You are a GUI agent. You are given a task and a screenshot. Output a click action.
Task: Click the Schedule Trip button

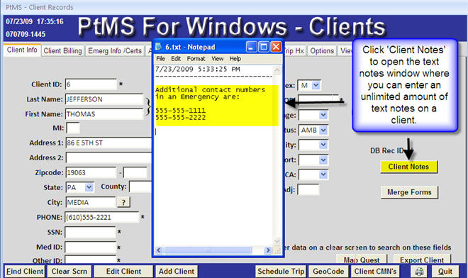coord(281,272)
